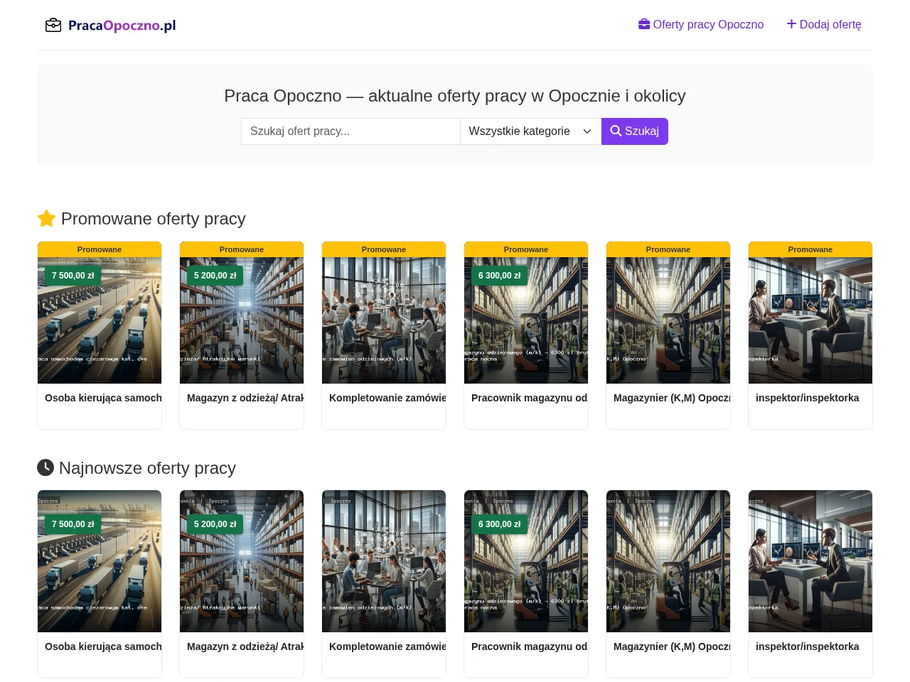Click 6 300,00 zł badge in Promowane section
The width and height of the screenshot is (910, 682).
[499, 276]
